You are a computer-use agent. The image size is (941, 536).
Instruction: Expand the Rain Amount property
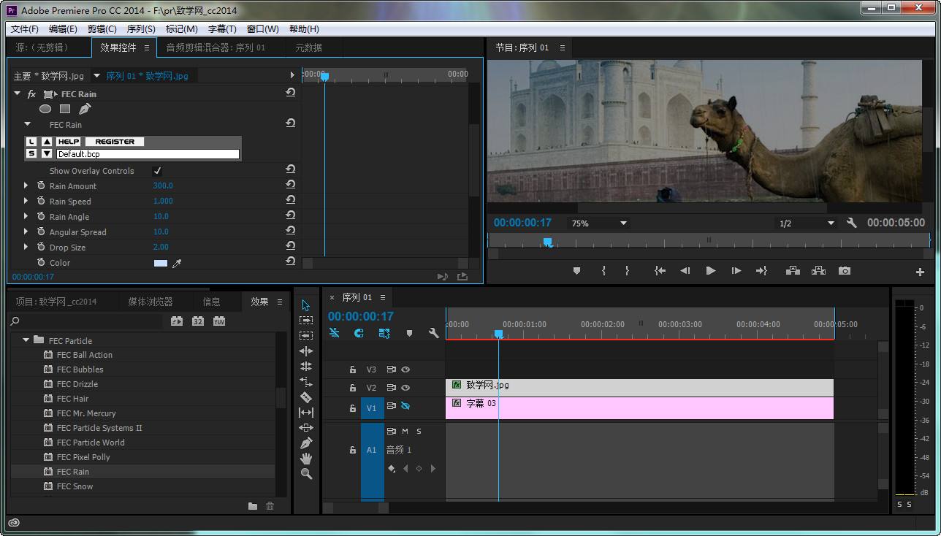coord(26,186)
